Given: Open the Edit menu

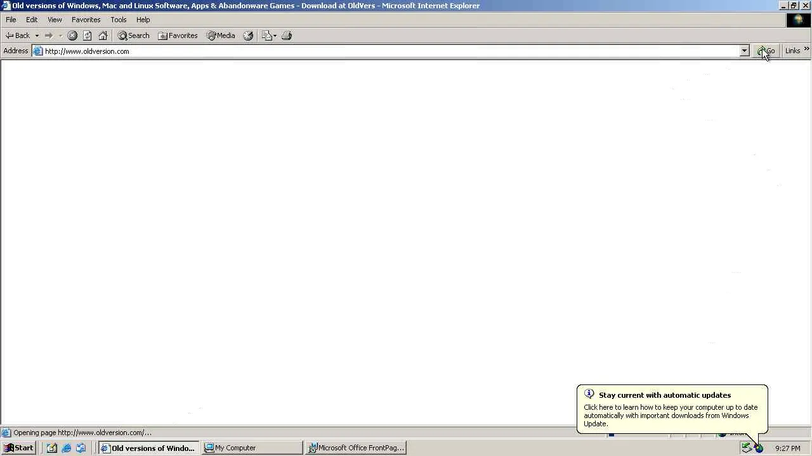Looking at the screenshot, I should [x=32, y=20].
